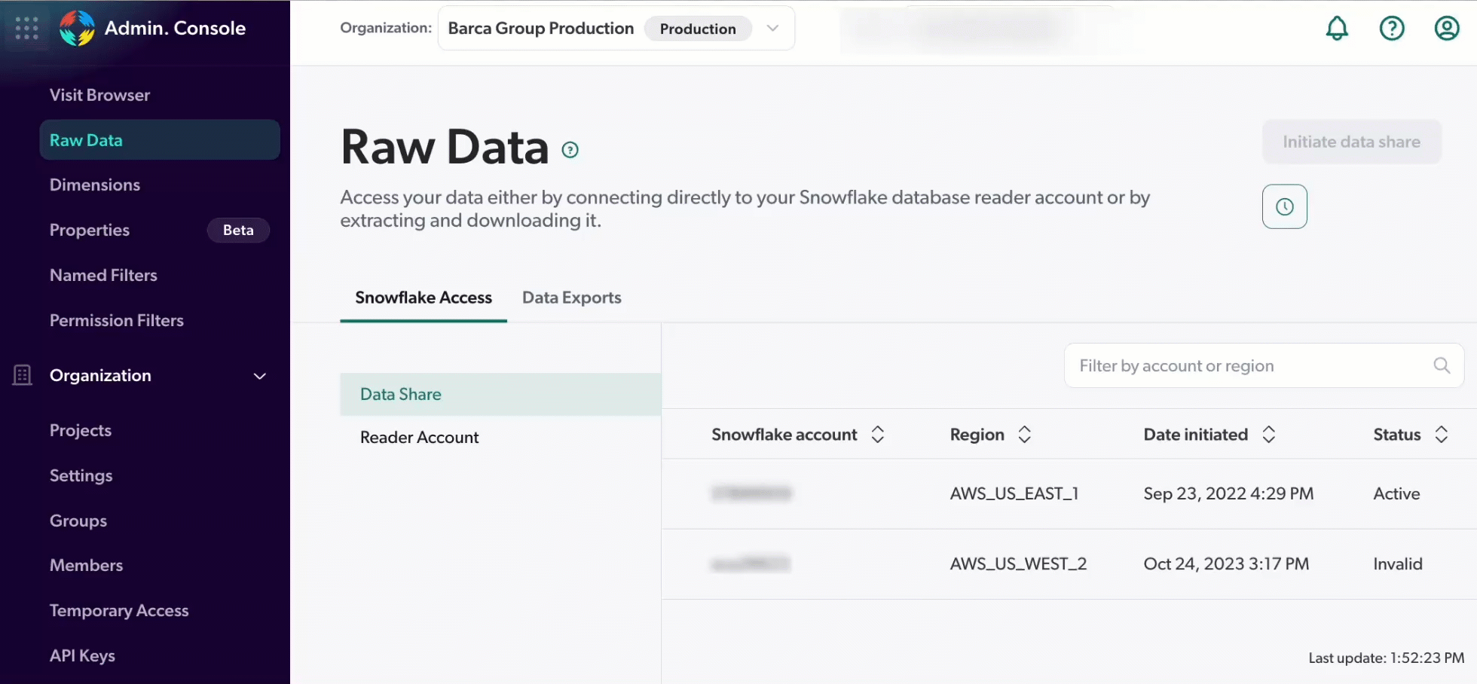1477x684 pixels.
Task: Open the app launcher grid icon
Action: pyautogui.click(x=26, y=28)
